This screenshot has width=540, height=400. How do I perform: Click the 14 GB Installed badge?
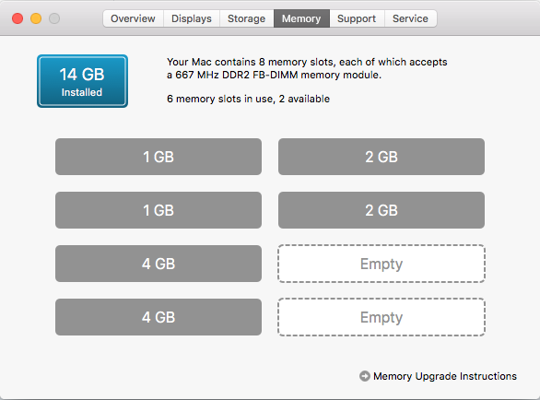pyautogui.click(x=82, y=81)
